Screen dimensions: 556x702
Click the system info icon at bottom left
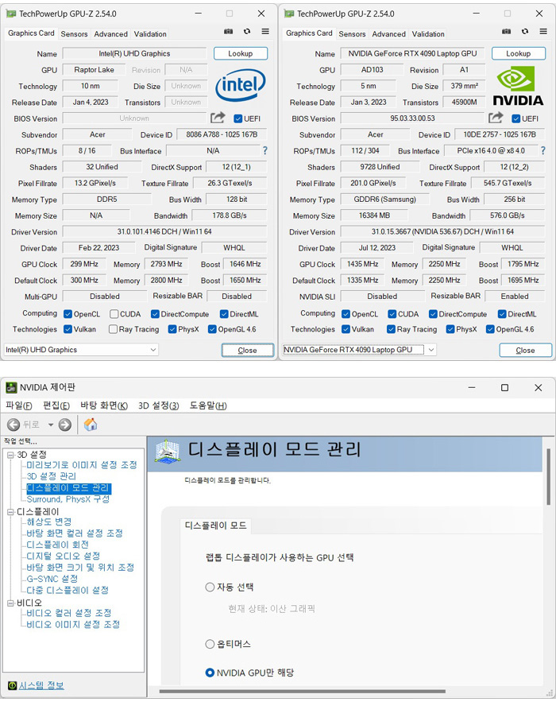click(x=12, y=685)
